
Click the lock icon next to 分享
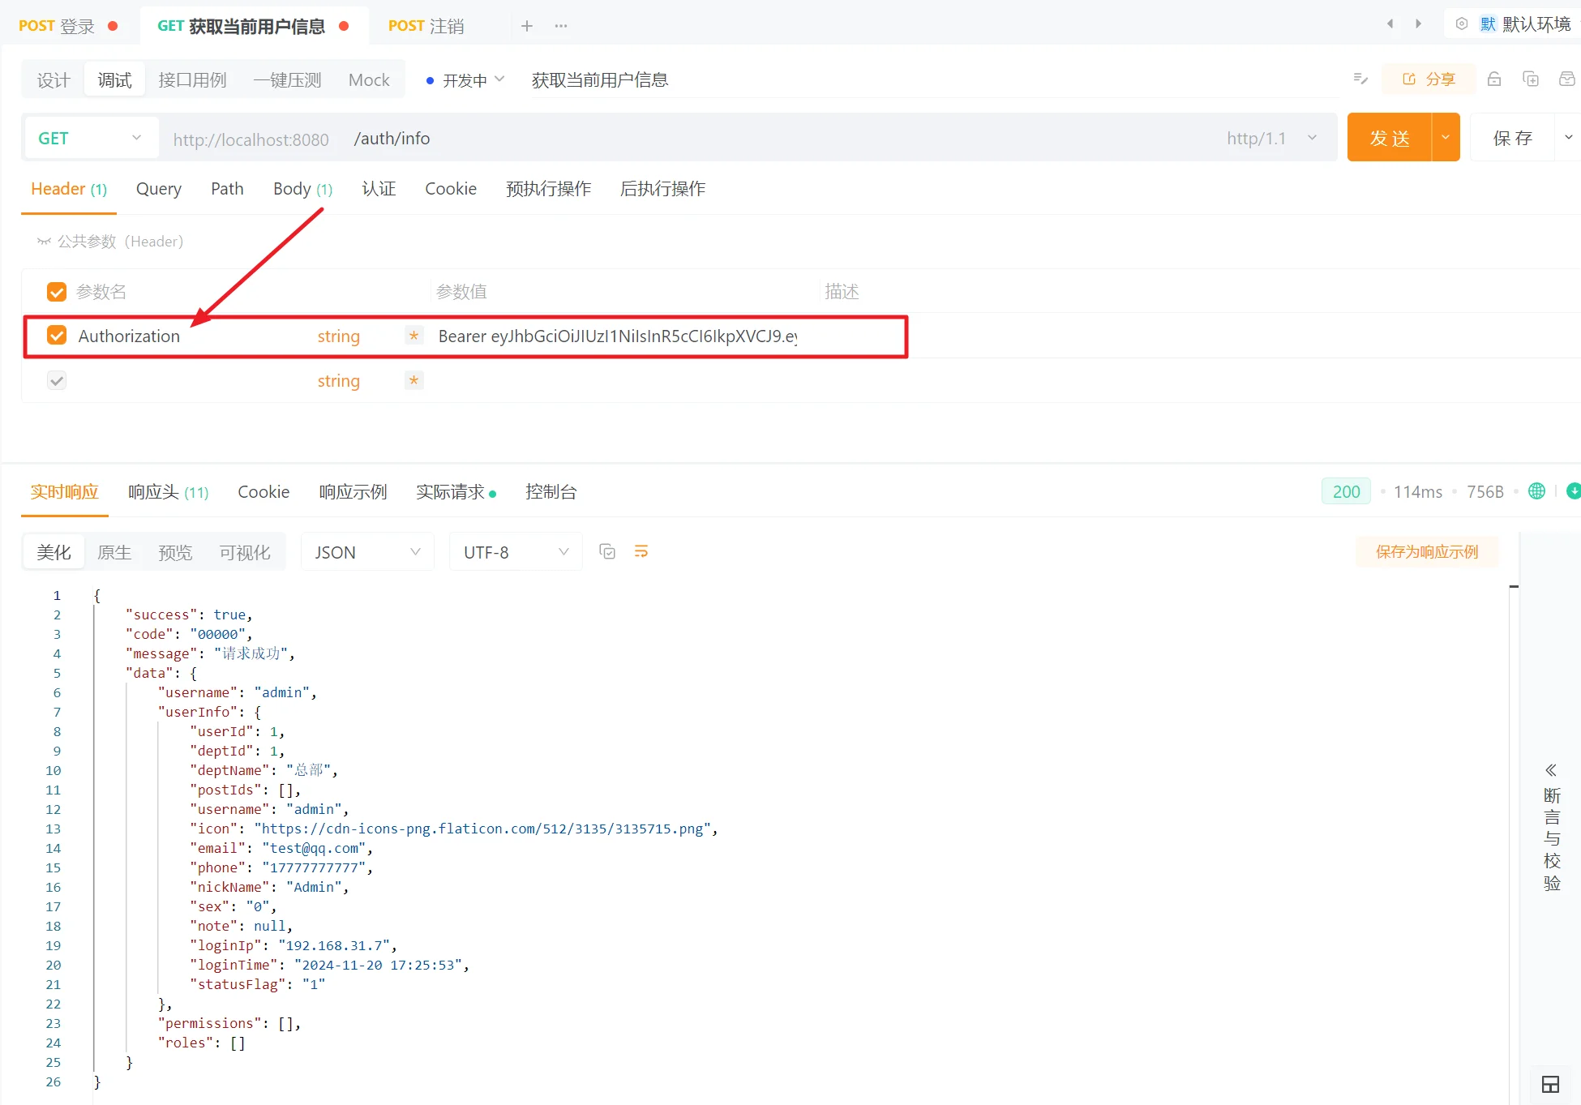click(x=1494, y=79)
